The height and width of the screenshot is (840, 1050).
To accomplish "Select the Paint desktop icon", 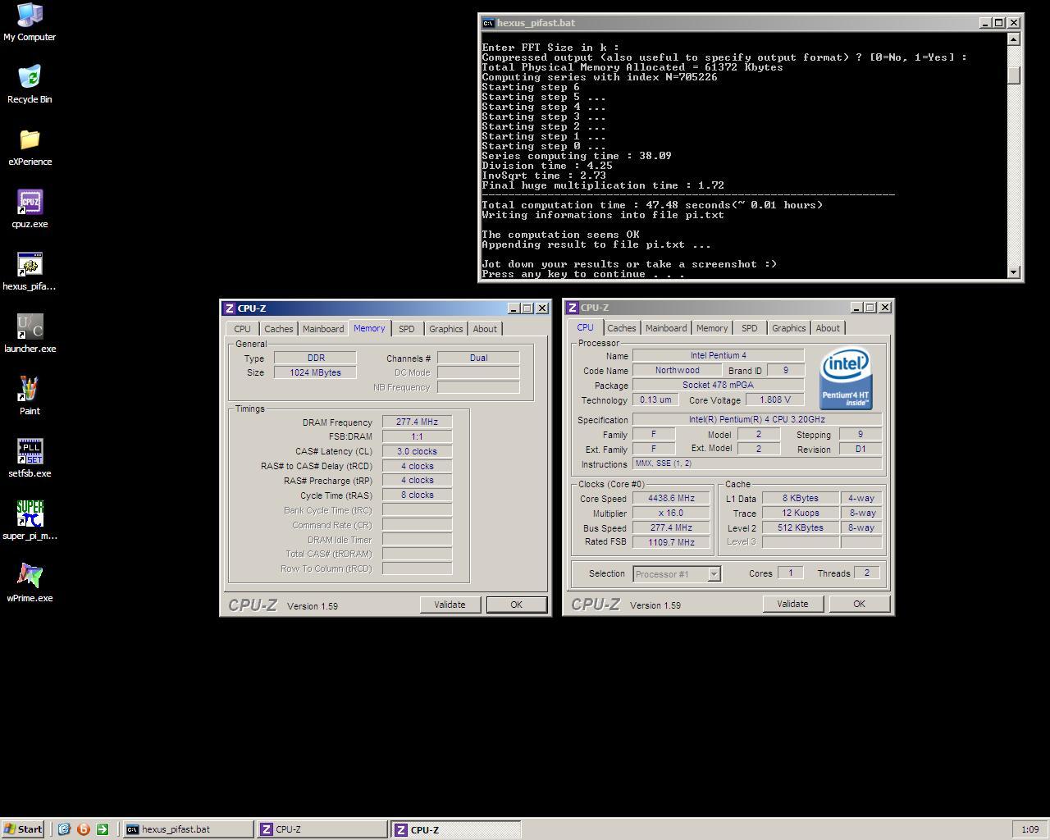I will pyautogui.click(x=30, y=396).
